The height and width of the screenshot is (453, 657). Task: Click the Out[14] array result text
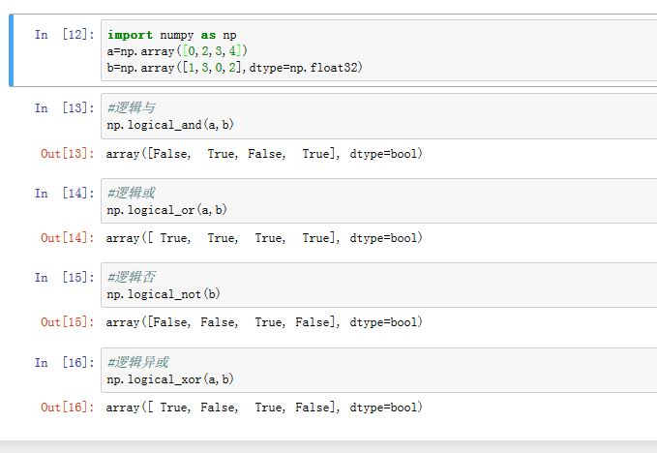pos(264,238)
